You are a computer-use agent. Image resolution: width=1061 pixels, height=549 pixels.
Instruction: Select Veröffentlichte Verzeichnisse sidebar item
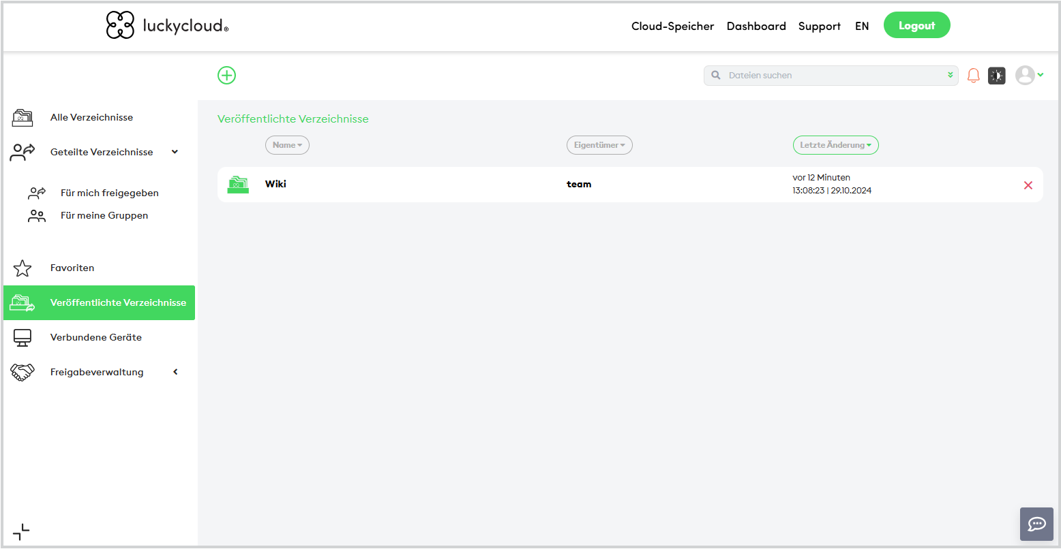pos(99,302)
